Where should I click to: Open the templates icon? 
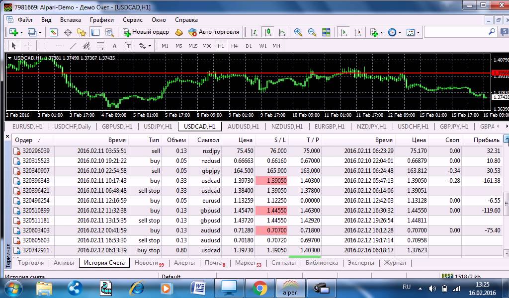coord(411,32)
